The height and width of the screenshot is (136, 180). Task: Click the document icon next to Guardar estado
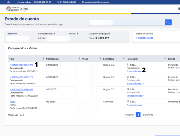[x=136, y=38]
